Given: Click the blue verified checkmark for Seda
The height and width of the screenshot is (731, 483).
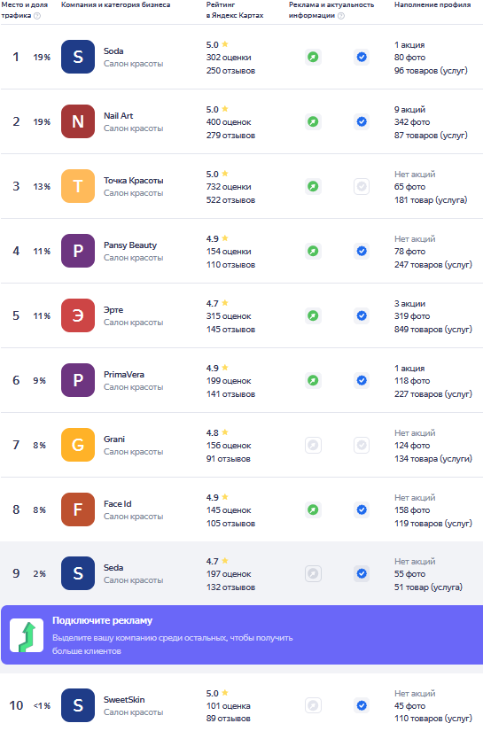Looking at the screenshot, I should (x=362, y=573).
